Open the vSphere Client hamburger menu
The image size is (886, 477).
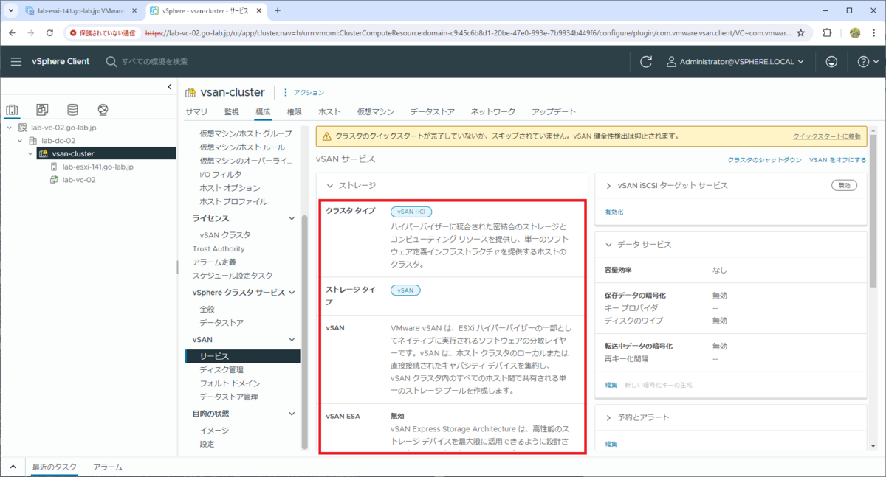(16, 61)
